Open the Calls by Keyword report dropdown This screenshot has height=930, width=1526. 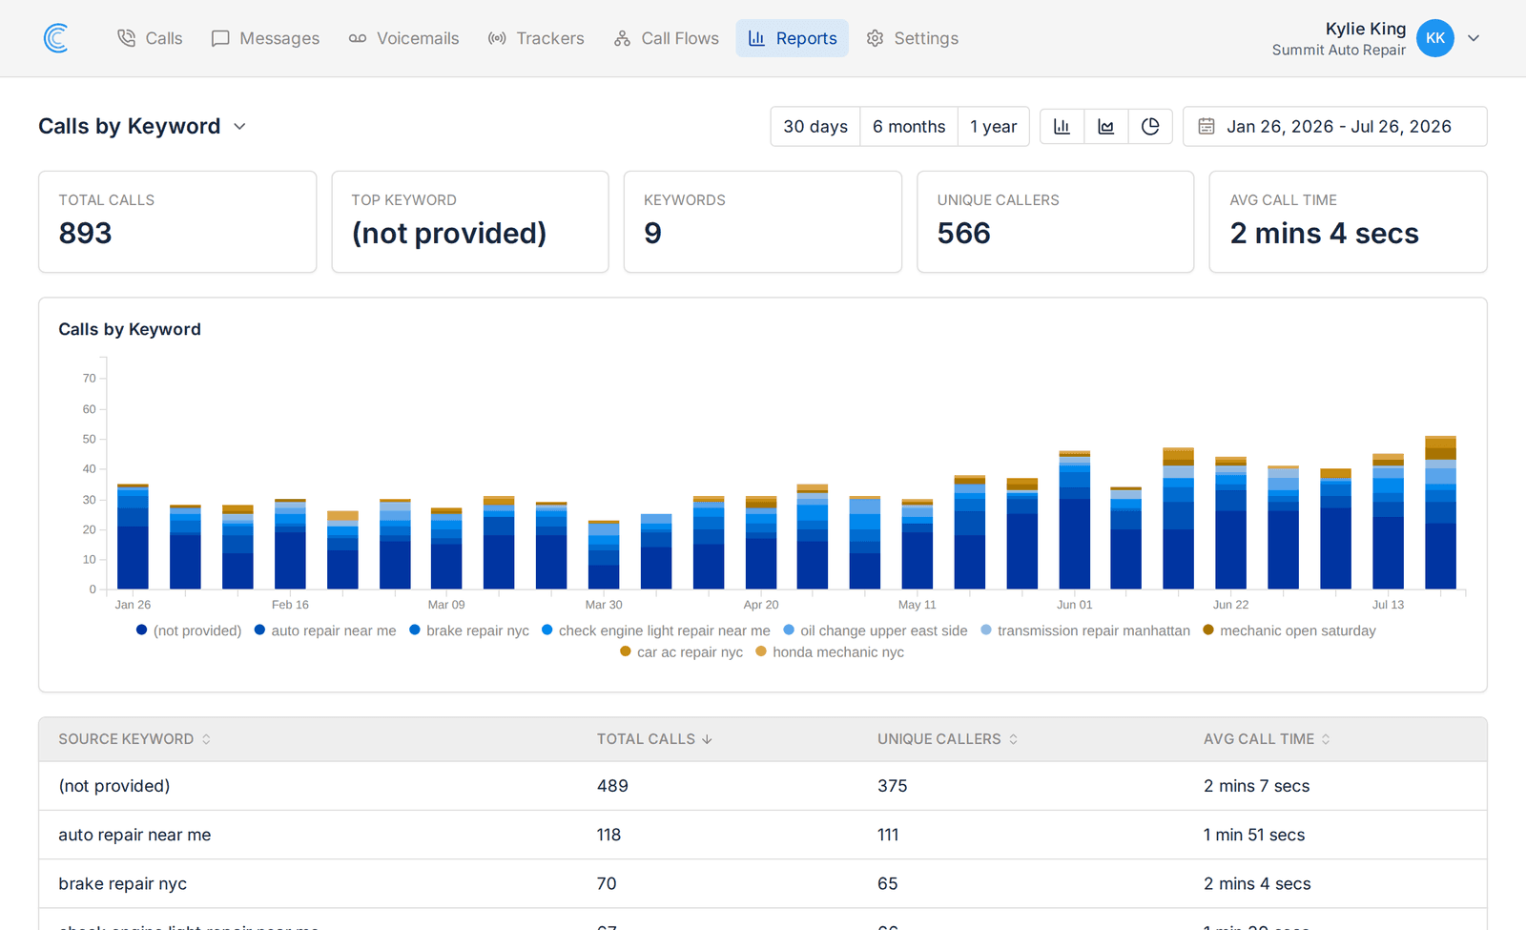[x=143, y=126]
